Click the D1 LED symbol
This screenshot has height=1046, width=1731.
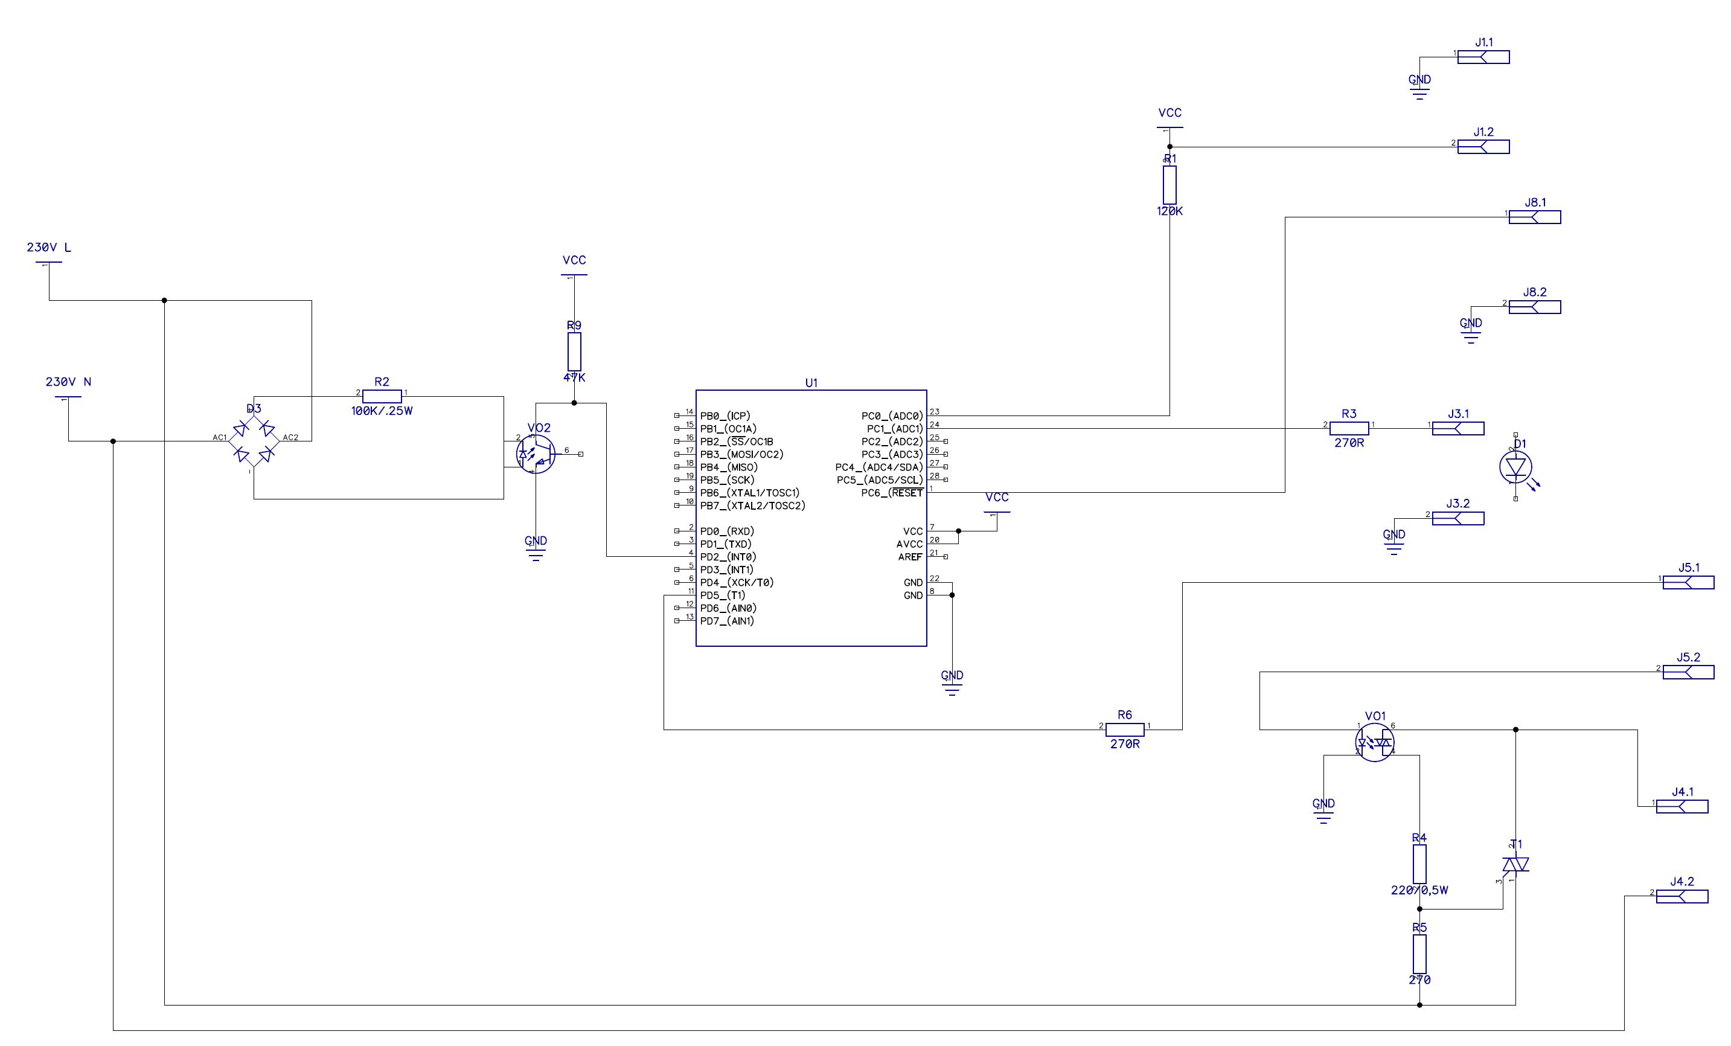pos(1515,467)
